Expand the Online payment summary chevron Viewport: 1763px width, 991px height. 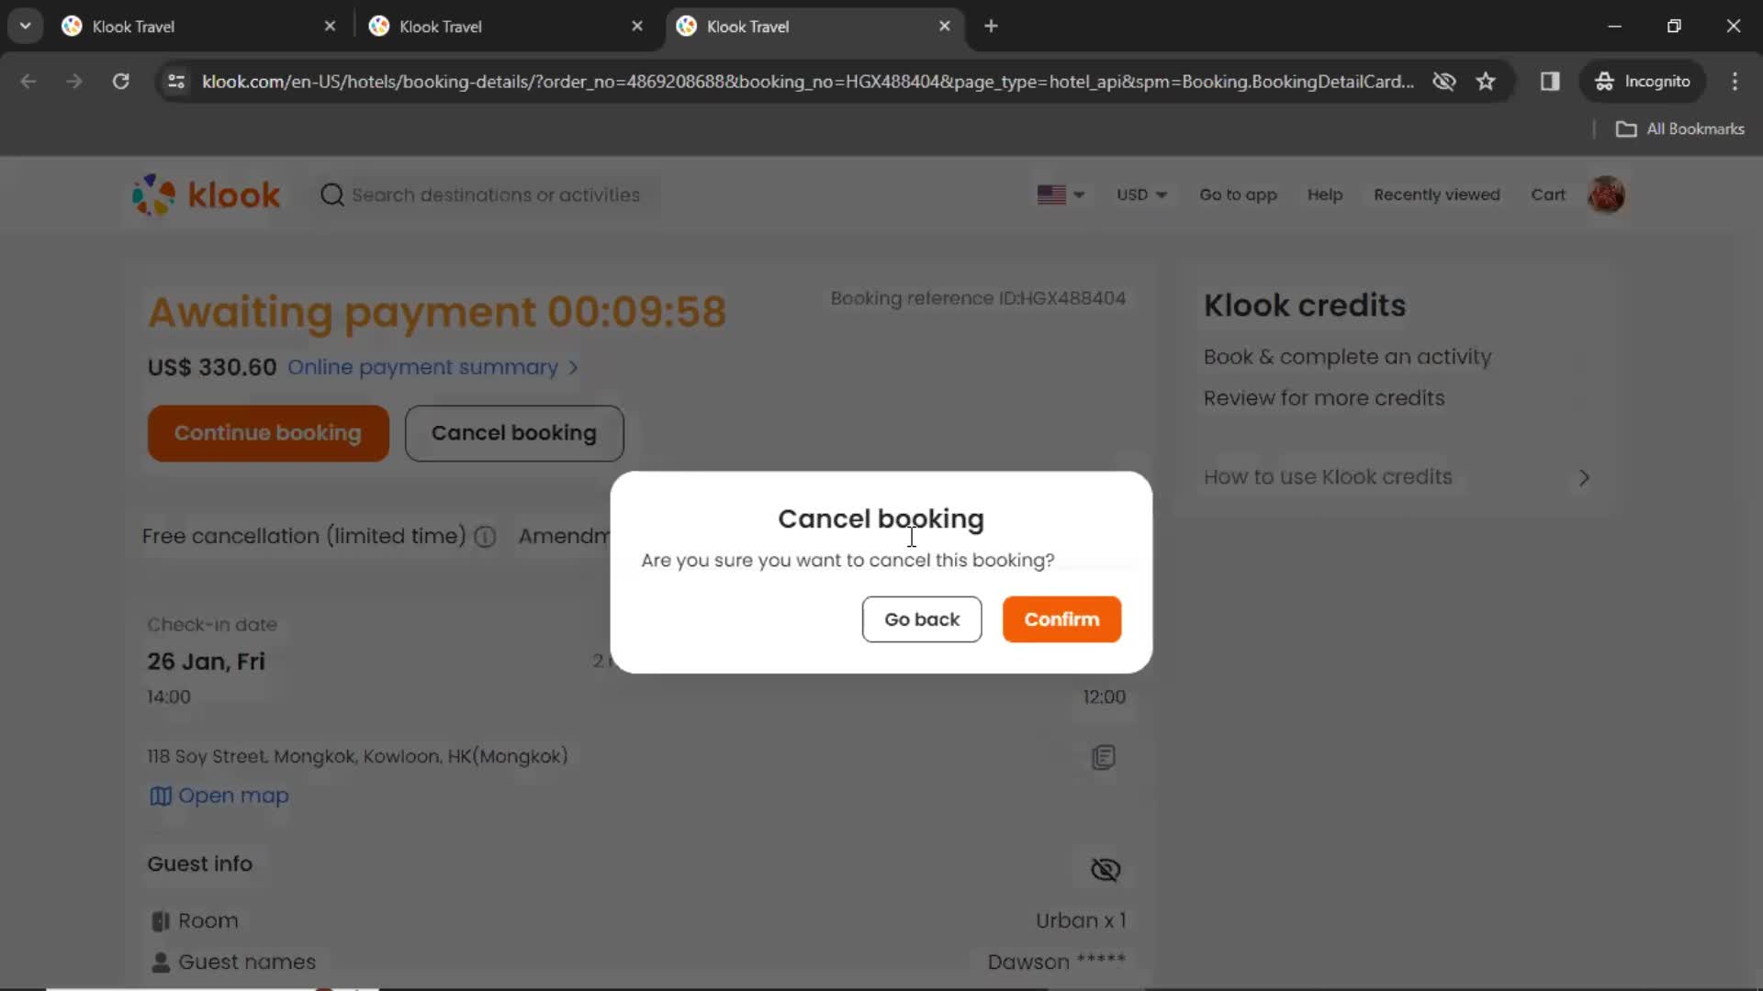point(573,367)
